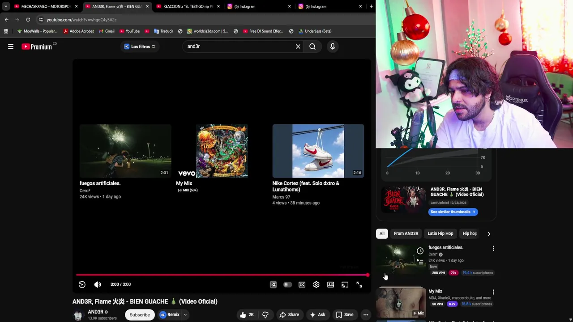
Task: Go back in browser history
Action: [x=6, y=20]
